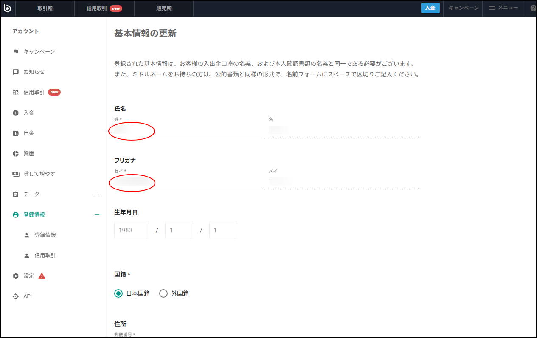Click the 姓 surname input field

point(189,130)
